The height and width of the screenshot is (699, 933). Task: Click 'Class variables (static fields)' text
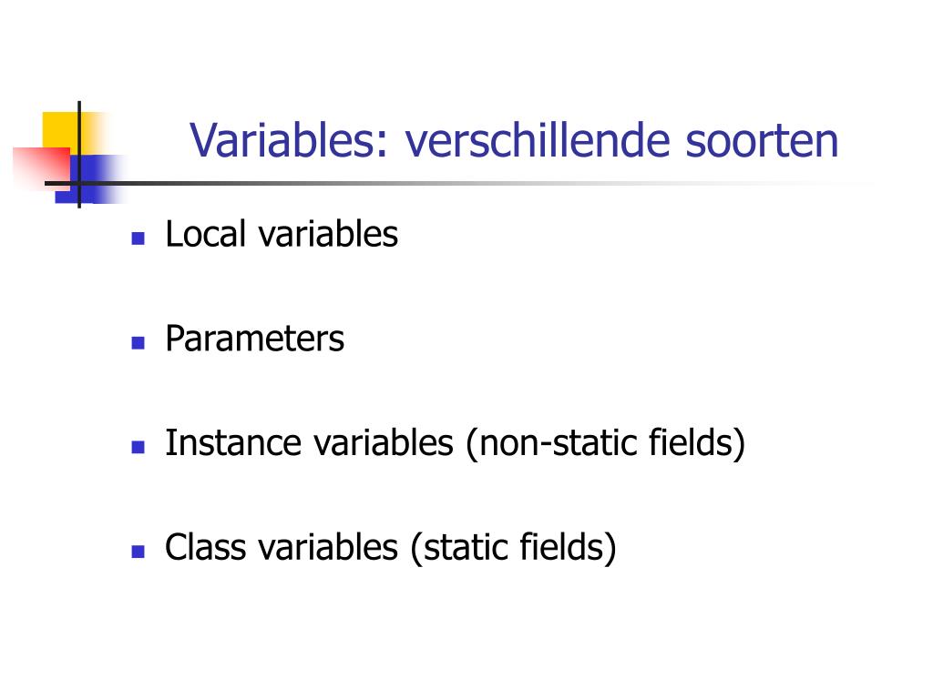pos(390,547)
